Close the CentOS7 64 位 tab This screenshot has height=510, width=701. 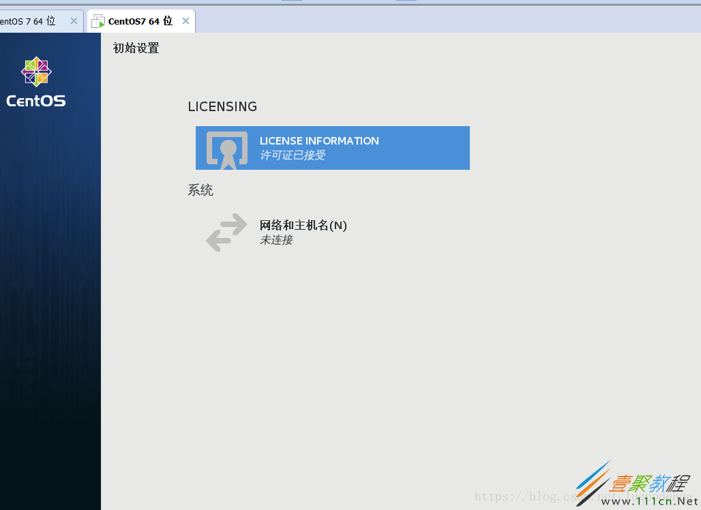pyautogui.click(x=186, y=21)
